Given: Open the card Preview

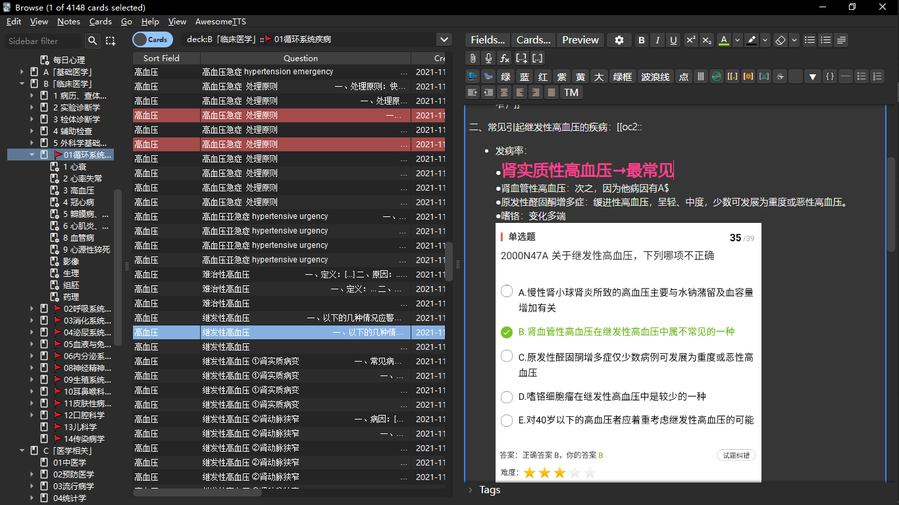Looking at the screenshot, I should coord(580,40).
